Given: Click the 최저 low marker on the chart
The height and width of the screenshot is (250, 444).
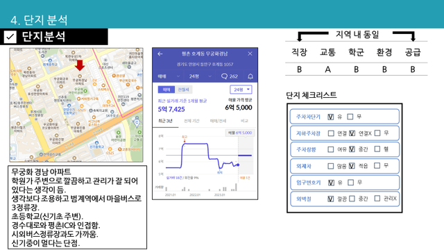Looking at the screenshot, I should tap(220, 172).
